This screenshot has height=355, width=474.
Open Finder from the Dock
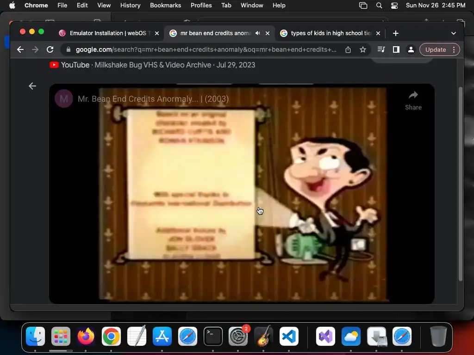pos(35,337)
